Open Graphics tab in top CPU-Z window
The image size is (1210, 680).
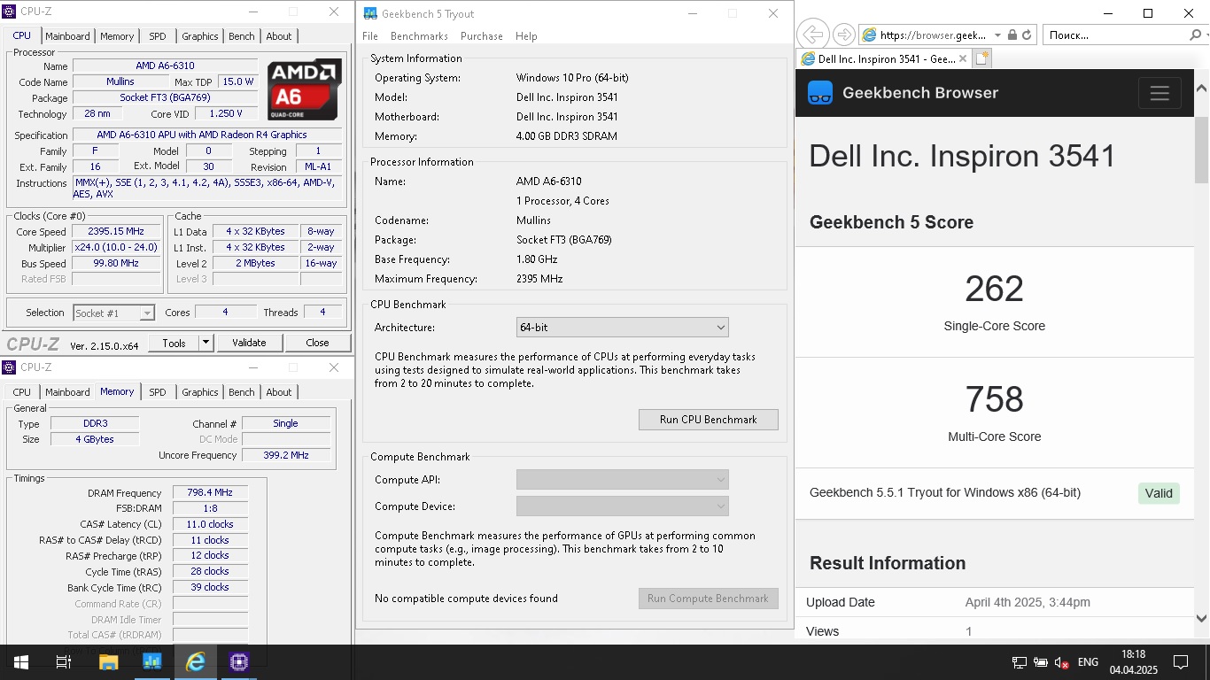[x=199, y=36]
